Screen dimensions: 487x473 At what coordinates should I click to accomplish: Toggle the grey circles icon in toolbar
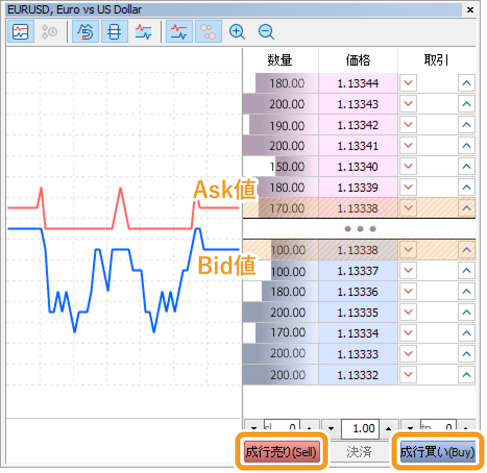tap(209, 31)
